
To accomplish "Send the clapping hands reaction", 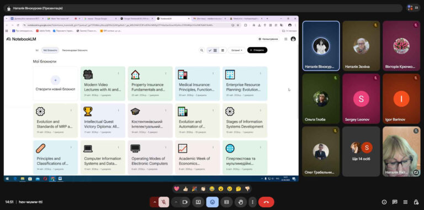I will click(203, 189).
